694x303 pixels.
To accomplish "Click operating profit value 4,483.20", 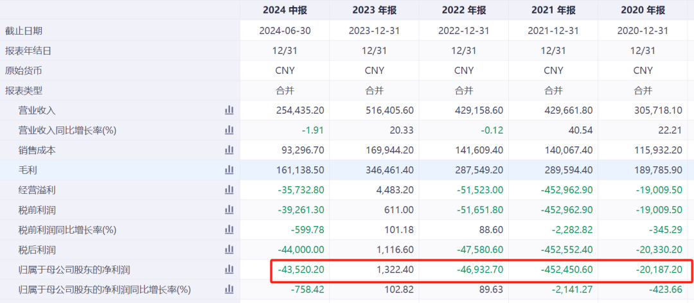I will (394, 190).
